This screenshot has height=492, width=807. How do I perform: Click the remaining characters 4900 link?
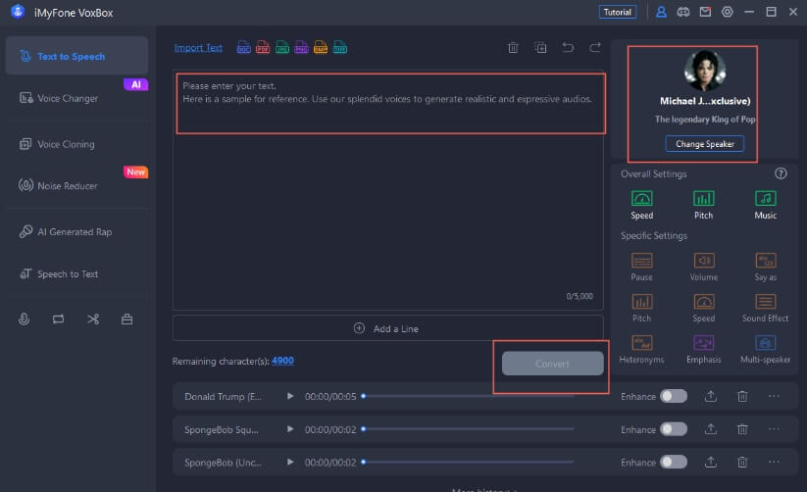[282, 361]
